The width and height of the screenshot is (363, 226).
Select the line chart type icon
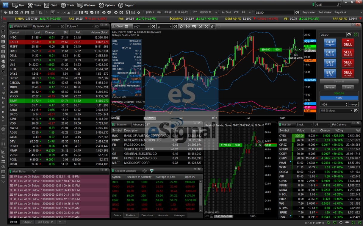(58, 12)
